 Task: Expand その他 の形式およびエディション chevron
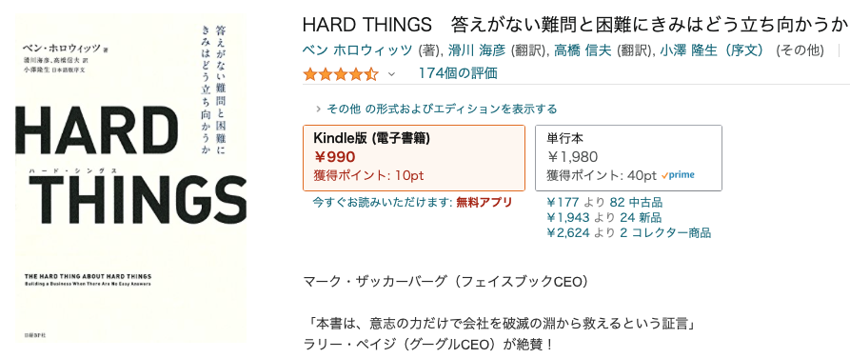click(x=319, y=109)
